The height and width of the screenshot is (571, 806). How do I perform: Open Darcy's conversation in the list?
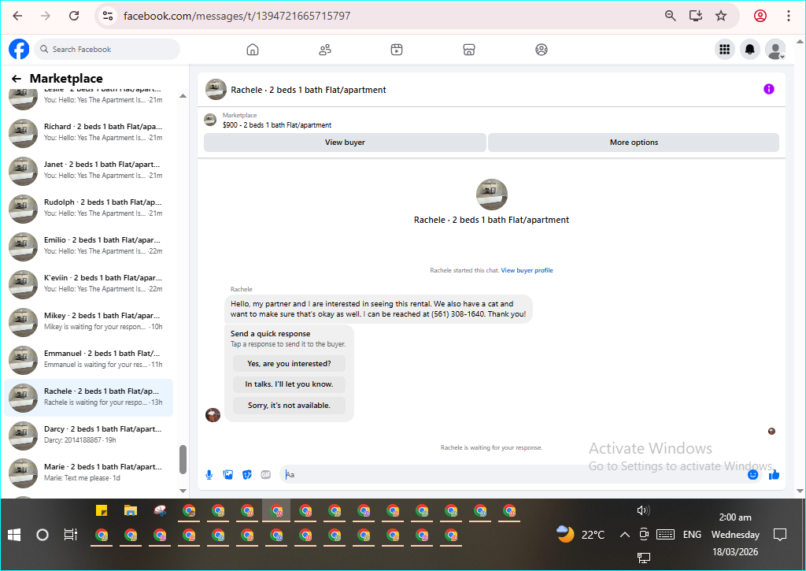(88, 436)
